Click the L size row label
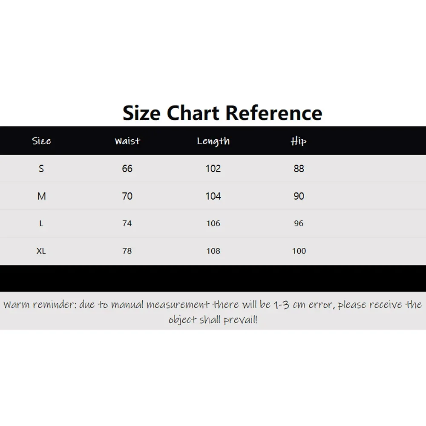Viewport: 426px width, 426px height. [41, 224]
